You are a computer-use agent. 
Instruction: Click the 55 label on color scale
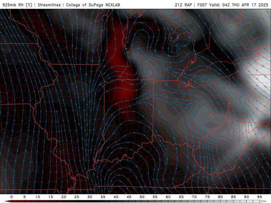pos(155,197)
